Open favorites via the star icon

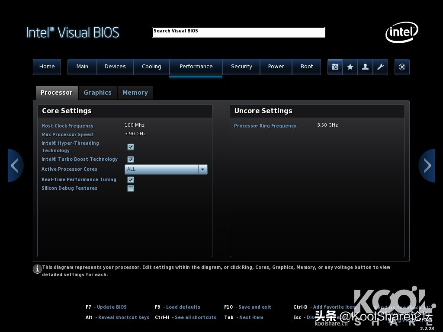(350, 67)
